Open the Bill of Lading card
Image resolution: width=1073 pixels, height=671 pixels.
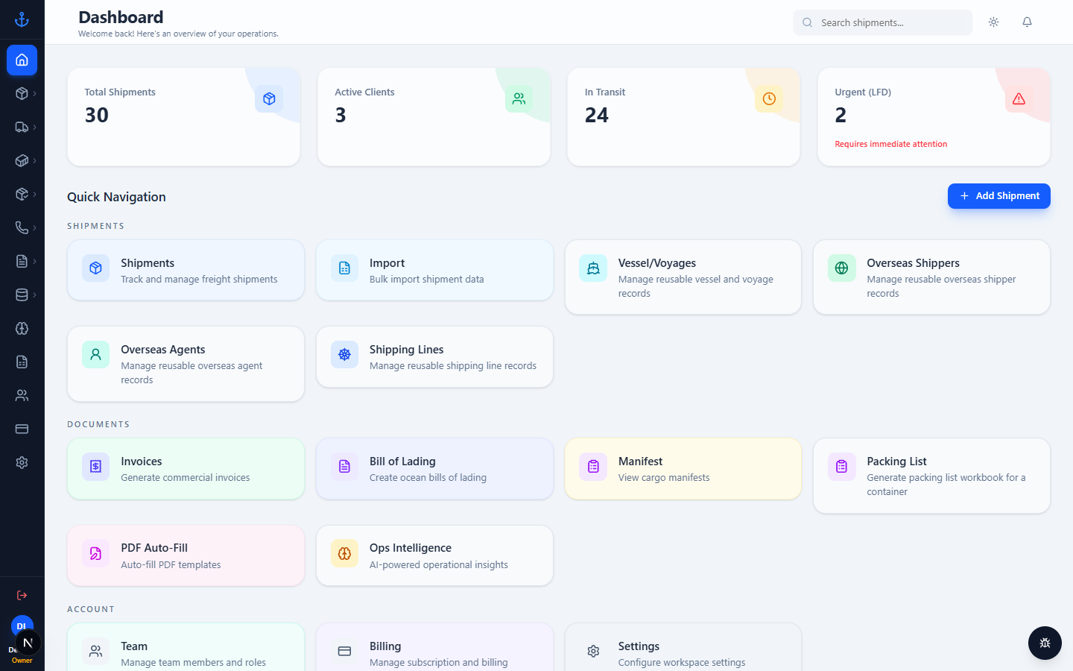(434, 468)
